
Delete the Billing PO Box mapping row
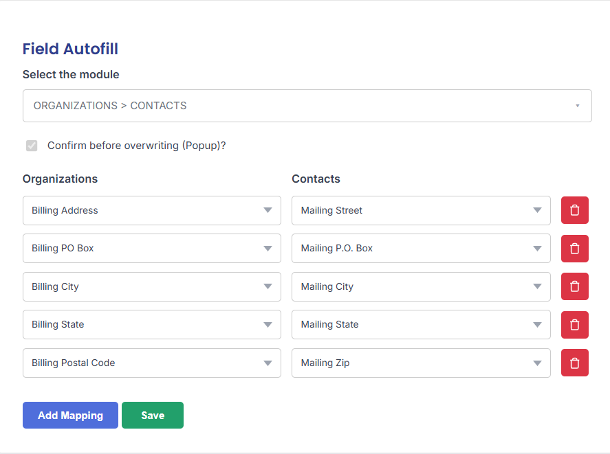(575, 249)
